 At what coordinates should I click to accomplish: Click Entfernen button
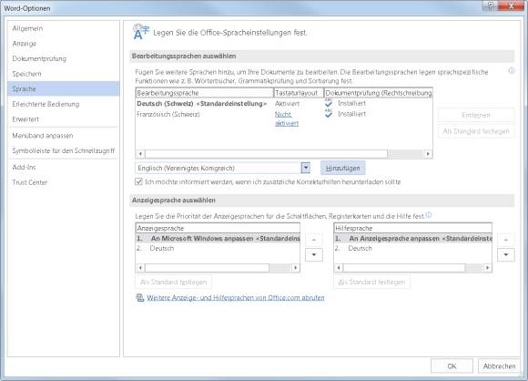point(476,115)
